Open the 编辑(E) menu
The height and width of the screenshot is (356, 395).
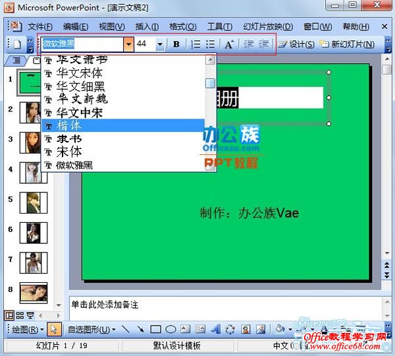click(x=76, y=26)
